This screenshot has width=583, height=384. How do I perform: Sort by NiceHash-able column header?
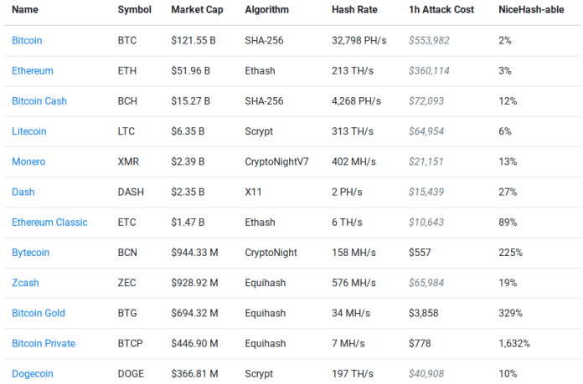click(531, 10)
